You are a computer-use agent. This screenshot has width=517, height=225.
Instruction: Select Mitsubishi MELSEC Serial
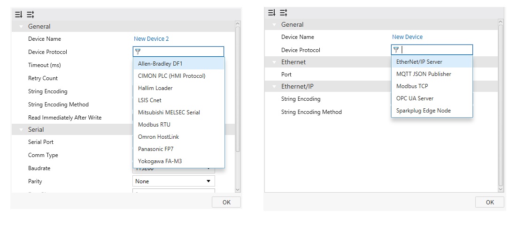coord(179,112)
